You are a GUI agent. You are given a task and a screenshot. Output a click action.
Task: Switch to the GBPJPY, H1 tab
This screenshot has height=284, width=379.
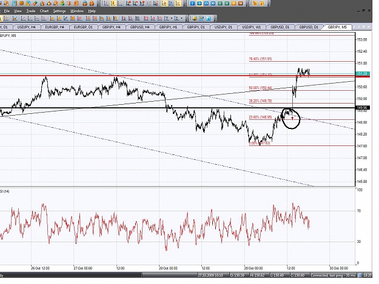[168, 27]
